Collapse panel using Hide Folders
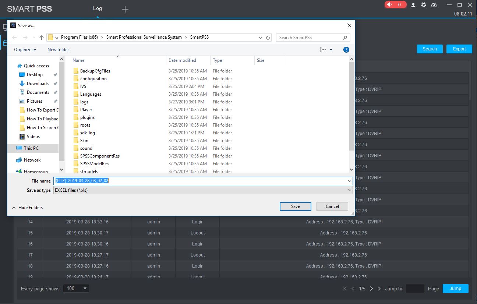The image size is (477, 304). [28, 208]
